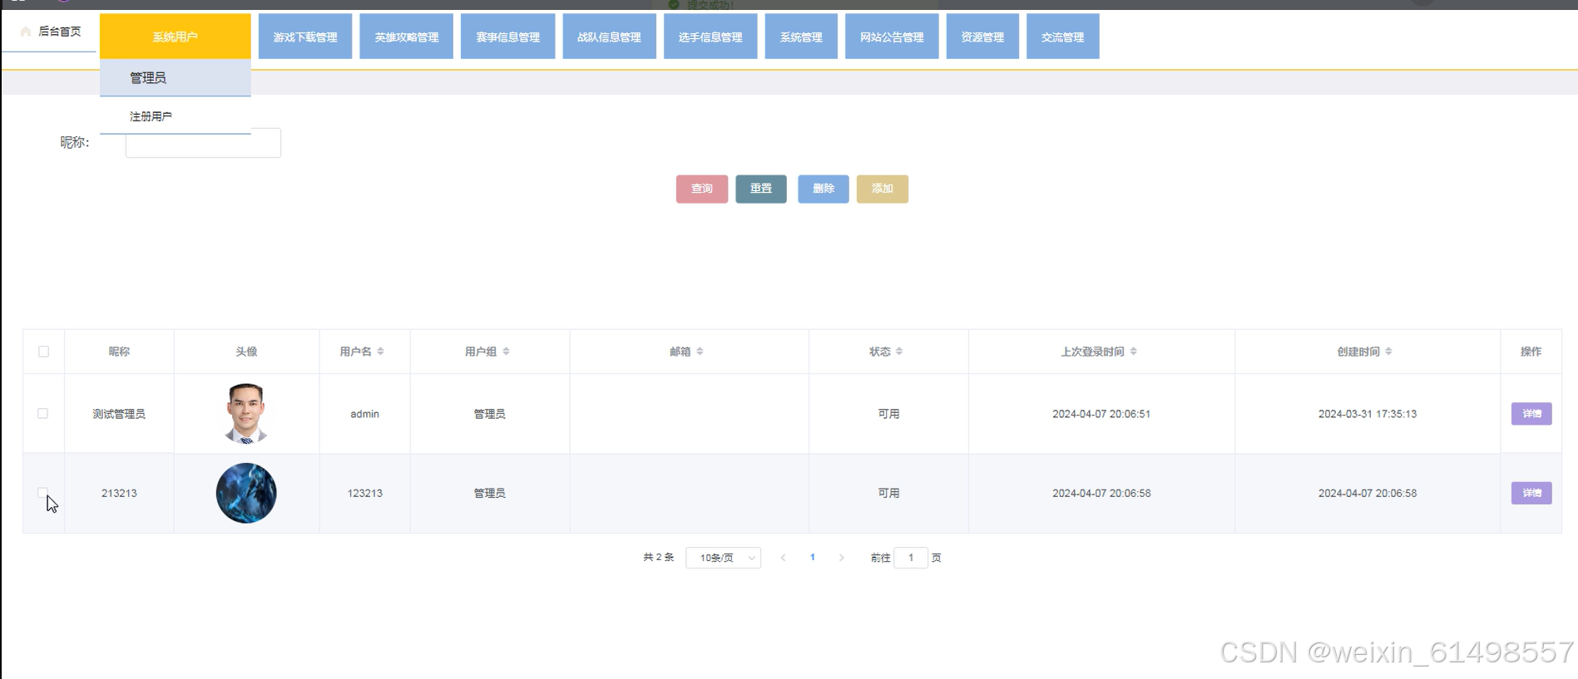Open 网站公告管理 menu
Viewport: 1578px width, 679px height.
(892, 37)
